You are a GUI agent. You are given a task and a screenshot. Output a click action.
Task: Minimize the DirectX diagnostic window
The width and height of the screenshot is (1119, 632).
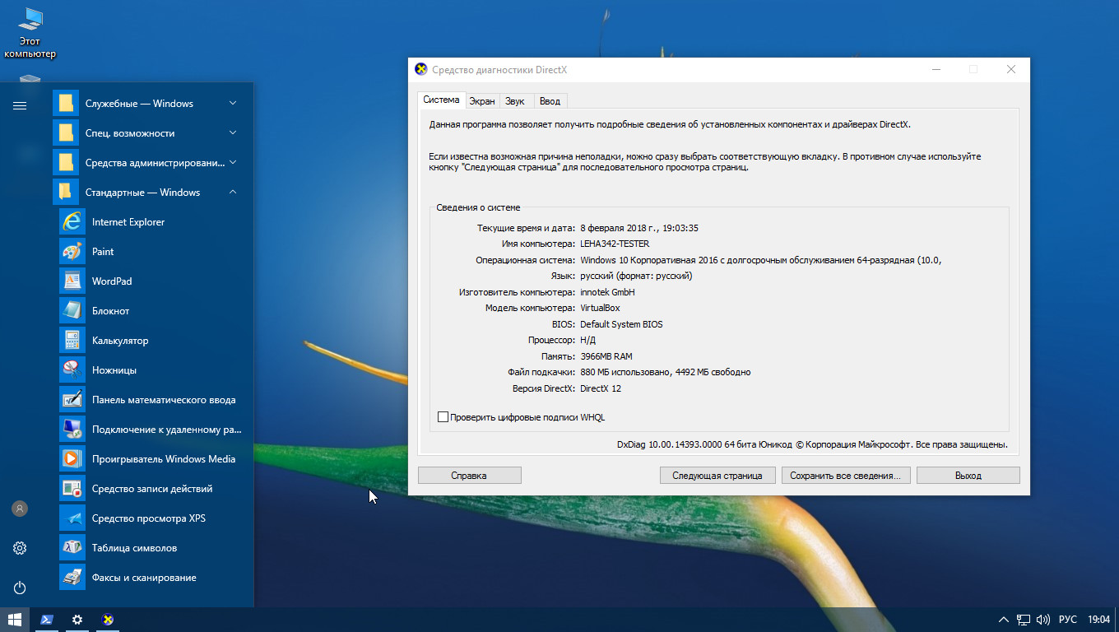[x=936, y=70]
